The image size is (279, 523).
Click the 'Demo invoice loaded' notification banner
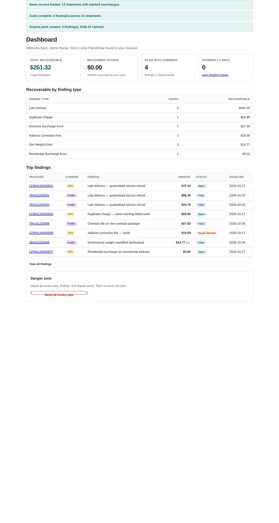tap(139, 5)
